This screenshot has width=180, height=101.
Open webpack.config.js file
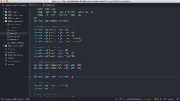pos(17,43)
